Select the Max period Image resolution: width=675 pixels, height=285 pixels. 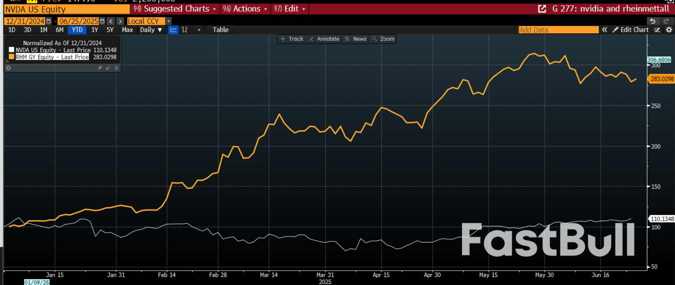tap(127, 30)
